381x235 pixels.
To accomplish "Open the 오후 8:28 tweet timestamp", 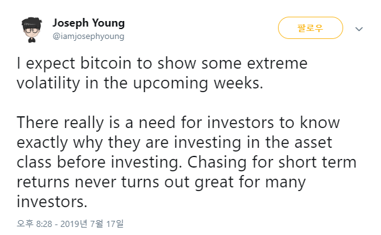I will pos(34,224).
